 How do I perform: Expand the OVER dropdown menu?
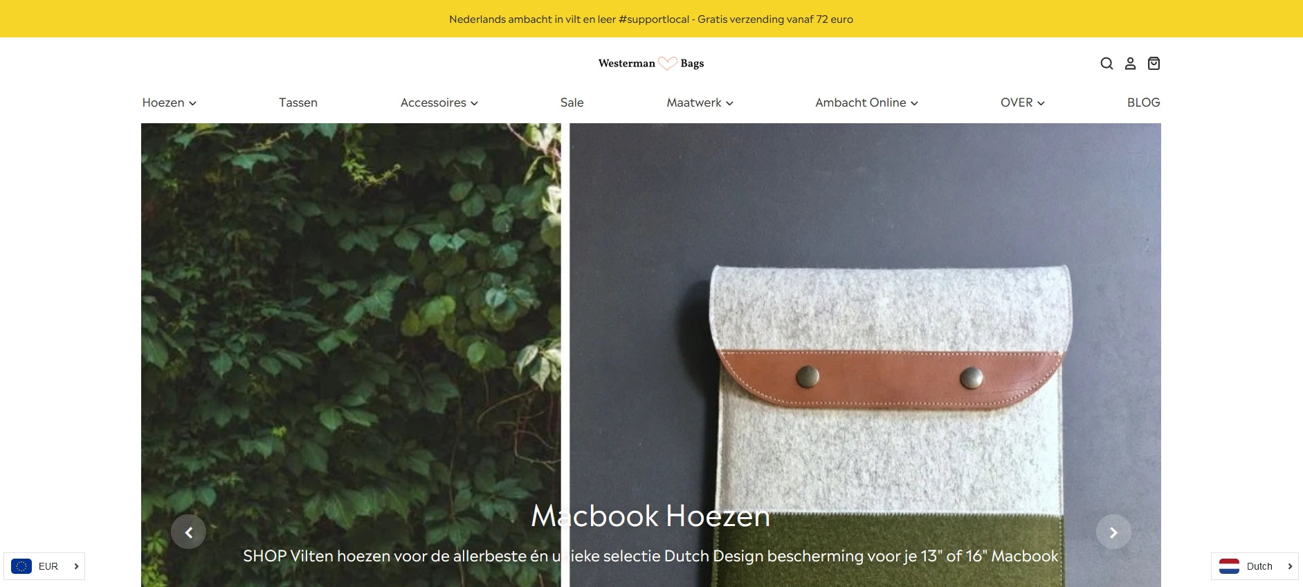coord(1023,102)
